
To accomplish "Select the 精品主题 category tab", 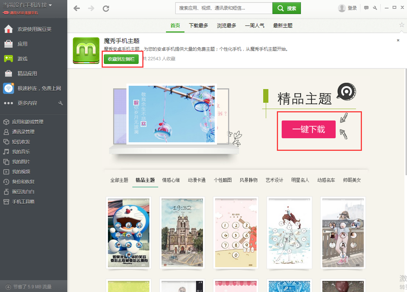I will click(x=145, y=180).
